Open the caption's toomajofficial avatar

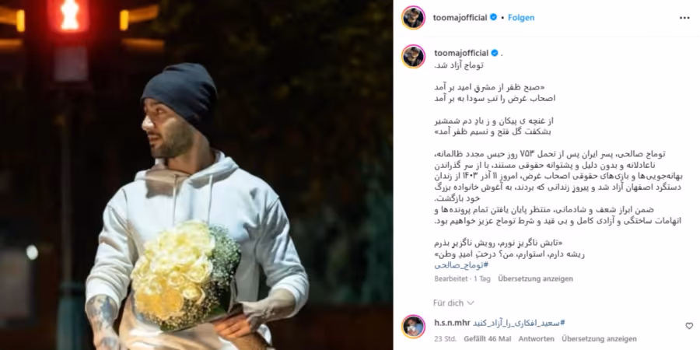pyautogui.click(x=413, y=56)
